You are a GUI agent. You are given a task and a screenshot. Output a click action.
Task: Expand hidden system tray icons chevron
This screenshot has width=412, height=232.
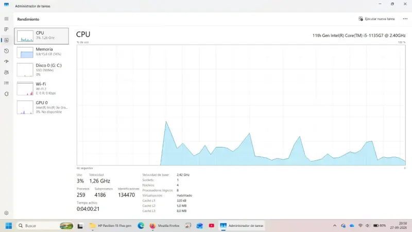pos(334,226)
